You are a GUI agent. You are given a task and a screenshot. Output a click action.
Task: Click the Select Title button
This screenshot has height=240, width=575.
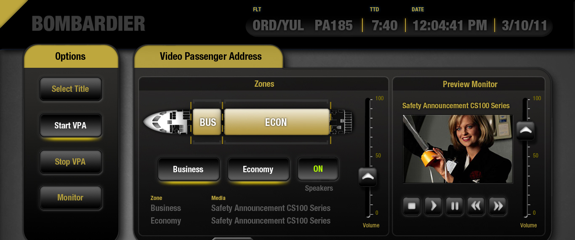pyautogui.click(x=70, y=89)
